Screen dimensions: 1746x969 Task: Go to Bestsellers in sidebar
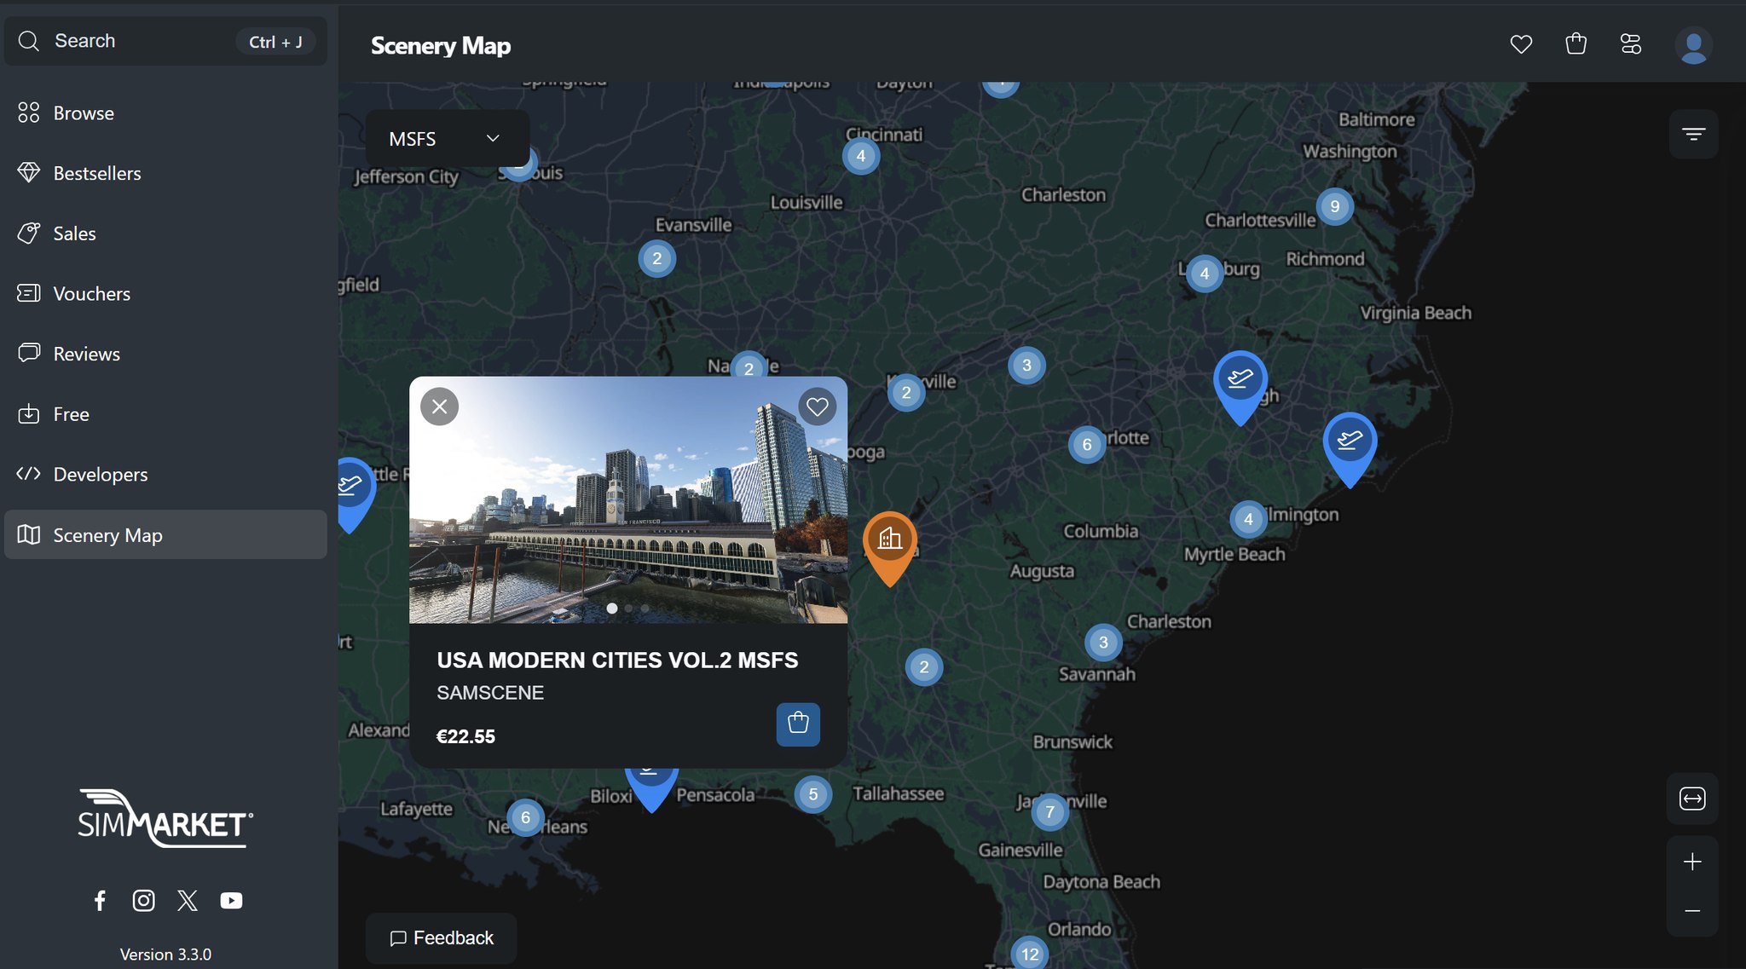click(97, 173)
